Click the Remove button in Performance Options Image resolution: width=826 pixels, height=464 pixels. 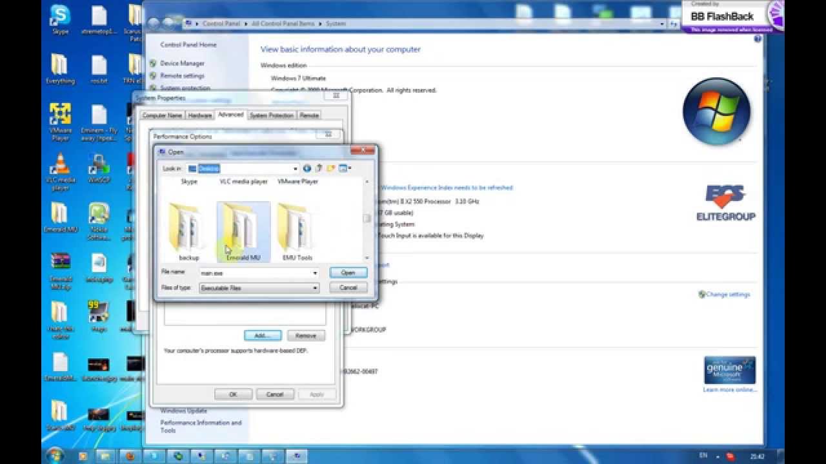[305, 336]
